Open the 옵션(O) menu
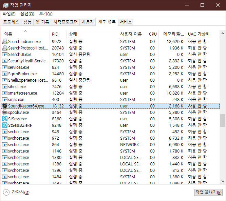The width and height of the screenshot is (226, 201). pyautogui.click(x=27, y=14)
